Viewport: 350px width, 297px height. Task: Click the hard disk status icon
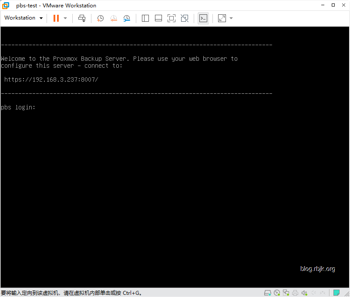pos(267,293)
